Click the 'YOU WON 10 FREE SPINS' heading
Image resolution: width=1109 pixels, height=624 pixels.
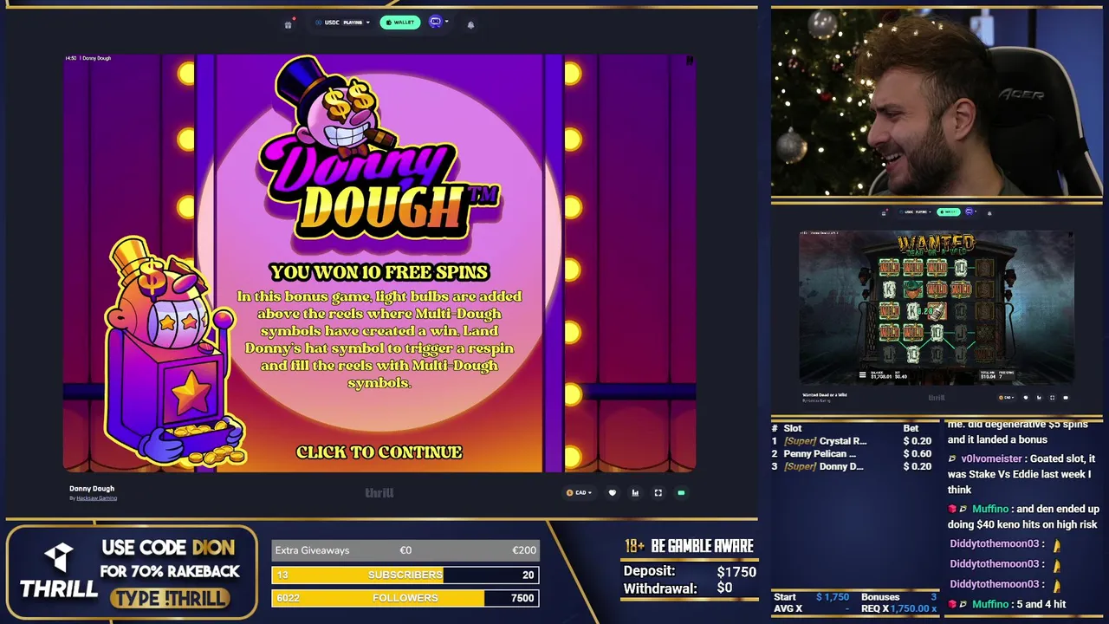(x=379, y=272)
